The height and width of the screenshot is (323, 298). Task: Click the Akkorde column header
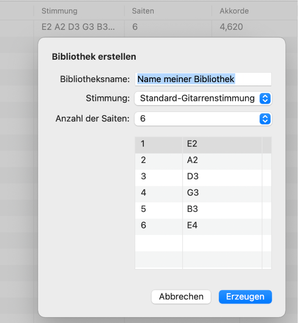234,11
